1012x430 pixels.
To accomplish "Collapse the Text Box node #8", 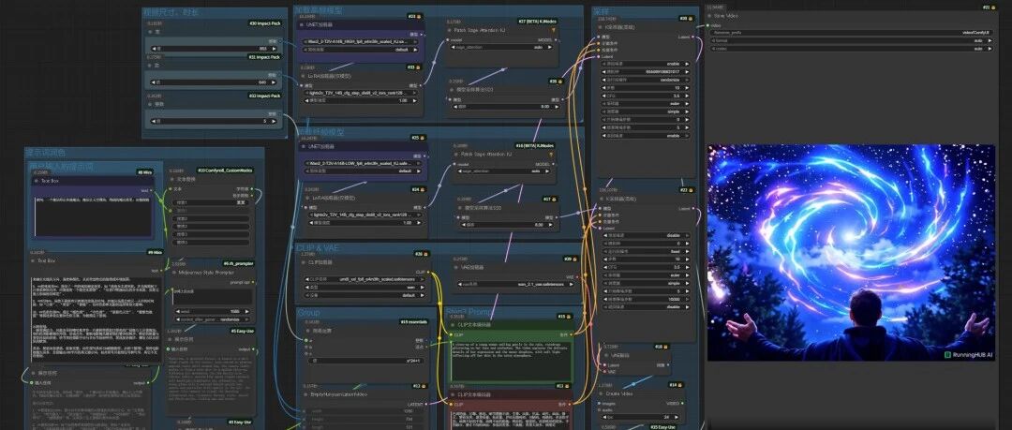I will (37, 182).
